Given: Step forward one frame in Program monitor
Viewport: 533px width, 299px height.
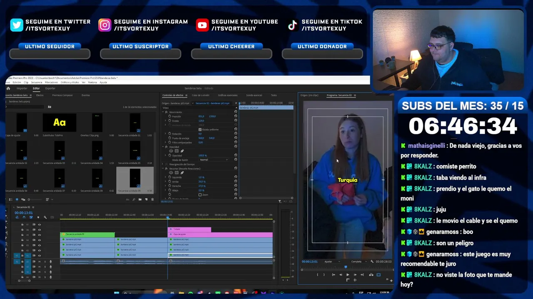Looking at the screenshot, I should (x=355, y=274).
